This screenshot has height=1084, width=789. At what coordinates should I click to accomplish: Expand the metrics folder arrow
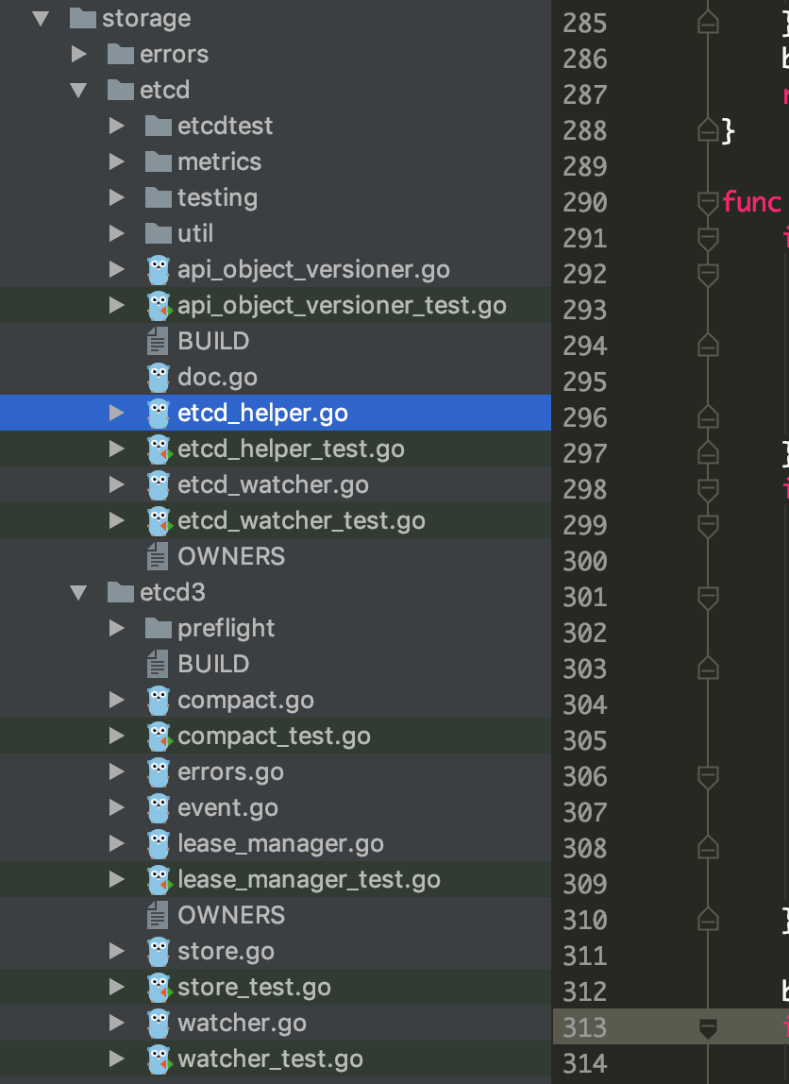pyautogui.click(x=117, y=161)
